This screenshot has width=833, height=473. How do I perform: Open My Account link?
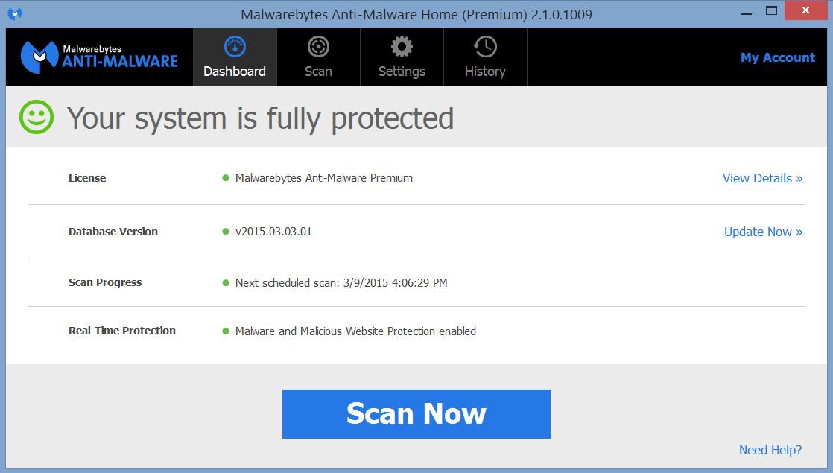(777, 57)
